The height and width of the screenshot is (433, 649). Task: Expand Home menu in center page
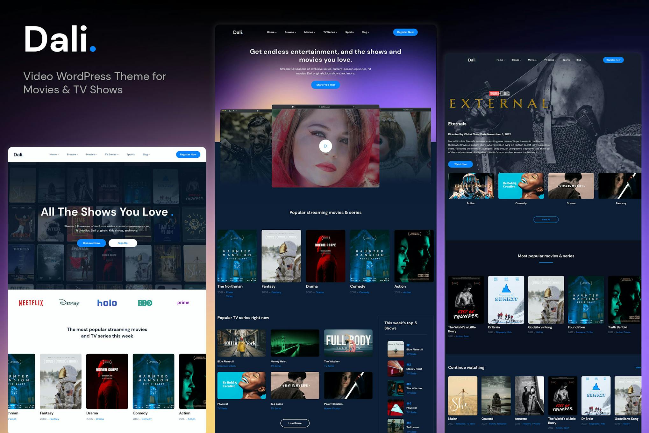(x=272, y=32)
